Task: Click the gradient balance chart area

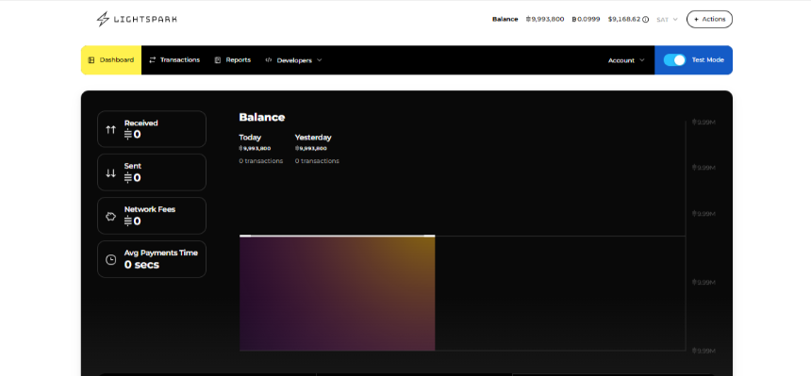Action: (338, 293)
